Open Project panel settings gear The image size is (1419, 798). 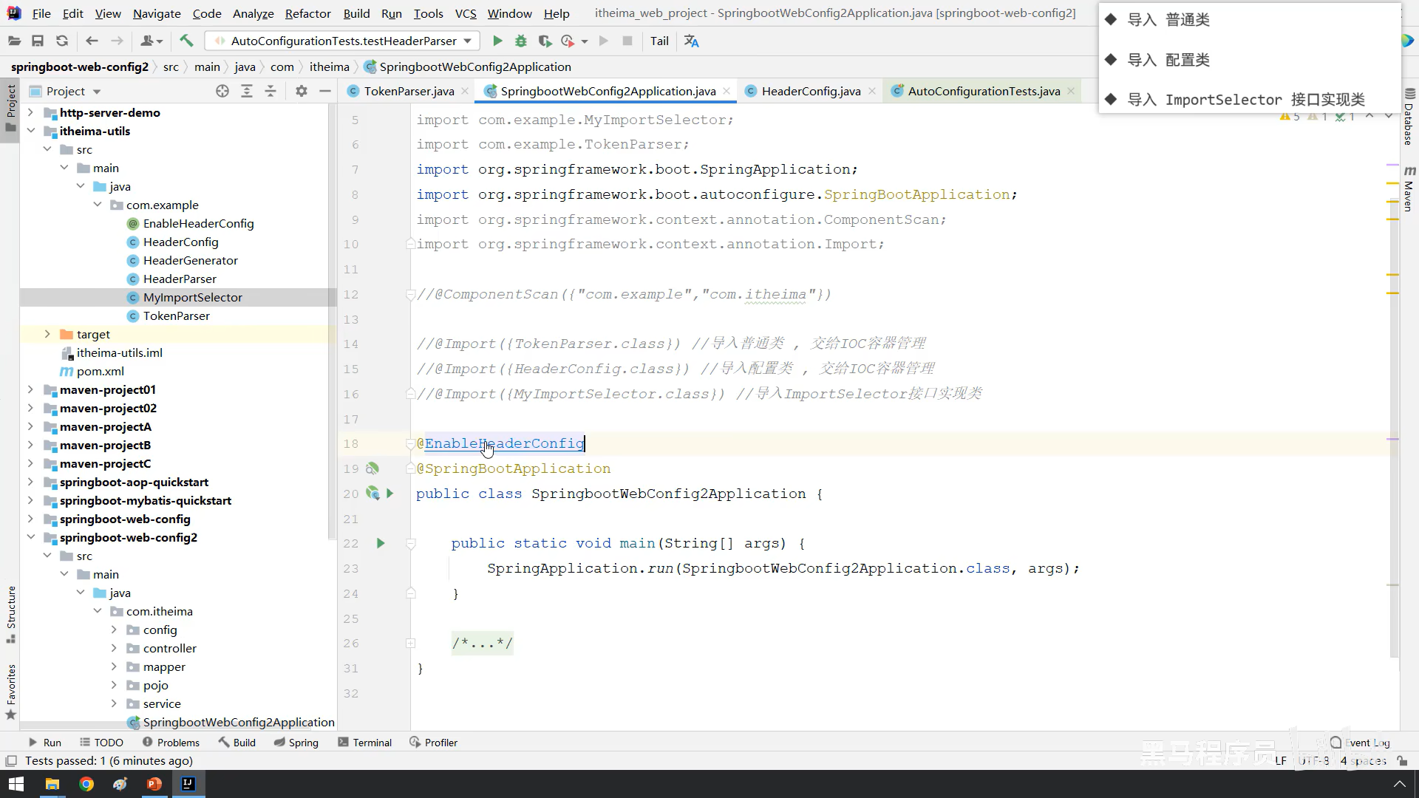(x=301, y=91)
